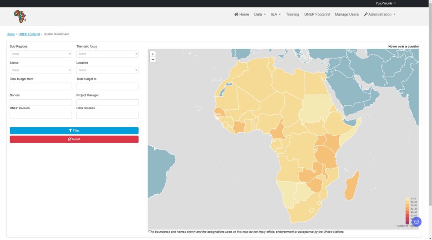Image resolution: width=432 pixels, height=240 pixels.
Task: Zoom in the map with plus button
Action: click(x=153, y=54)
